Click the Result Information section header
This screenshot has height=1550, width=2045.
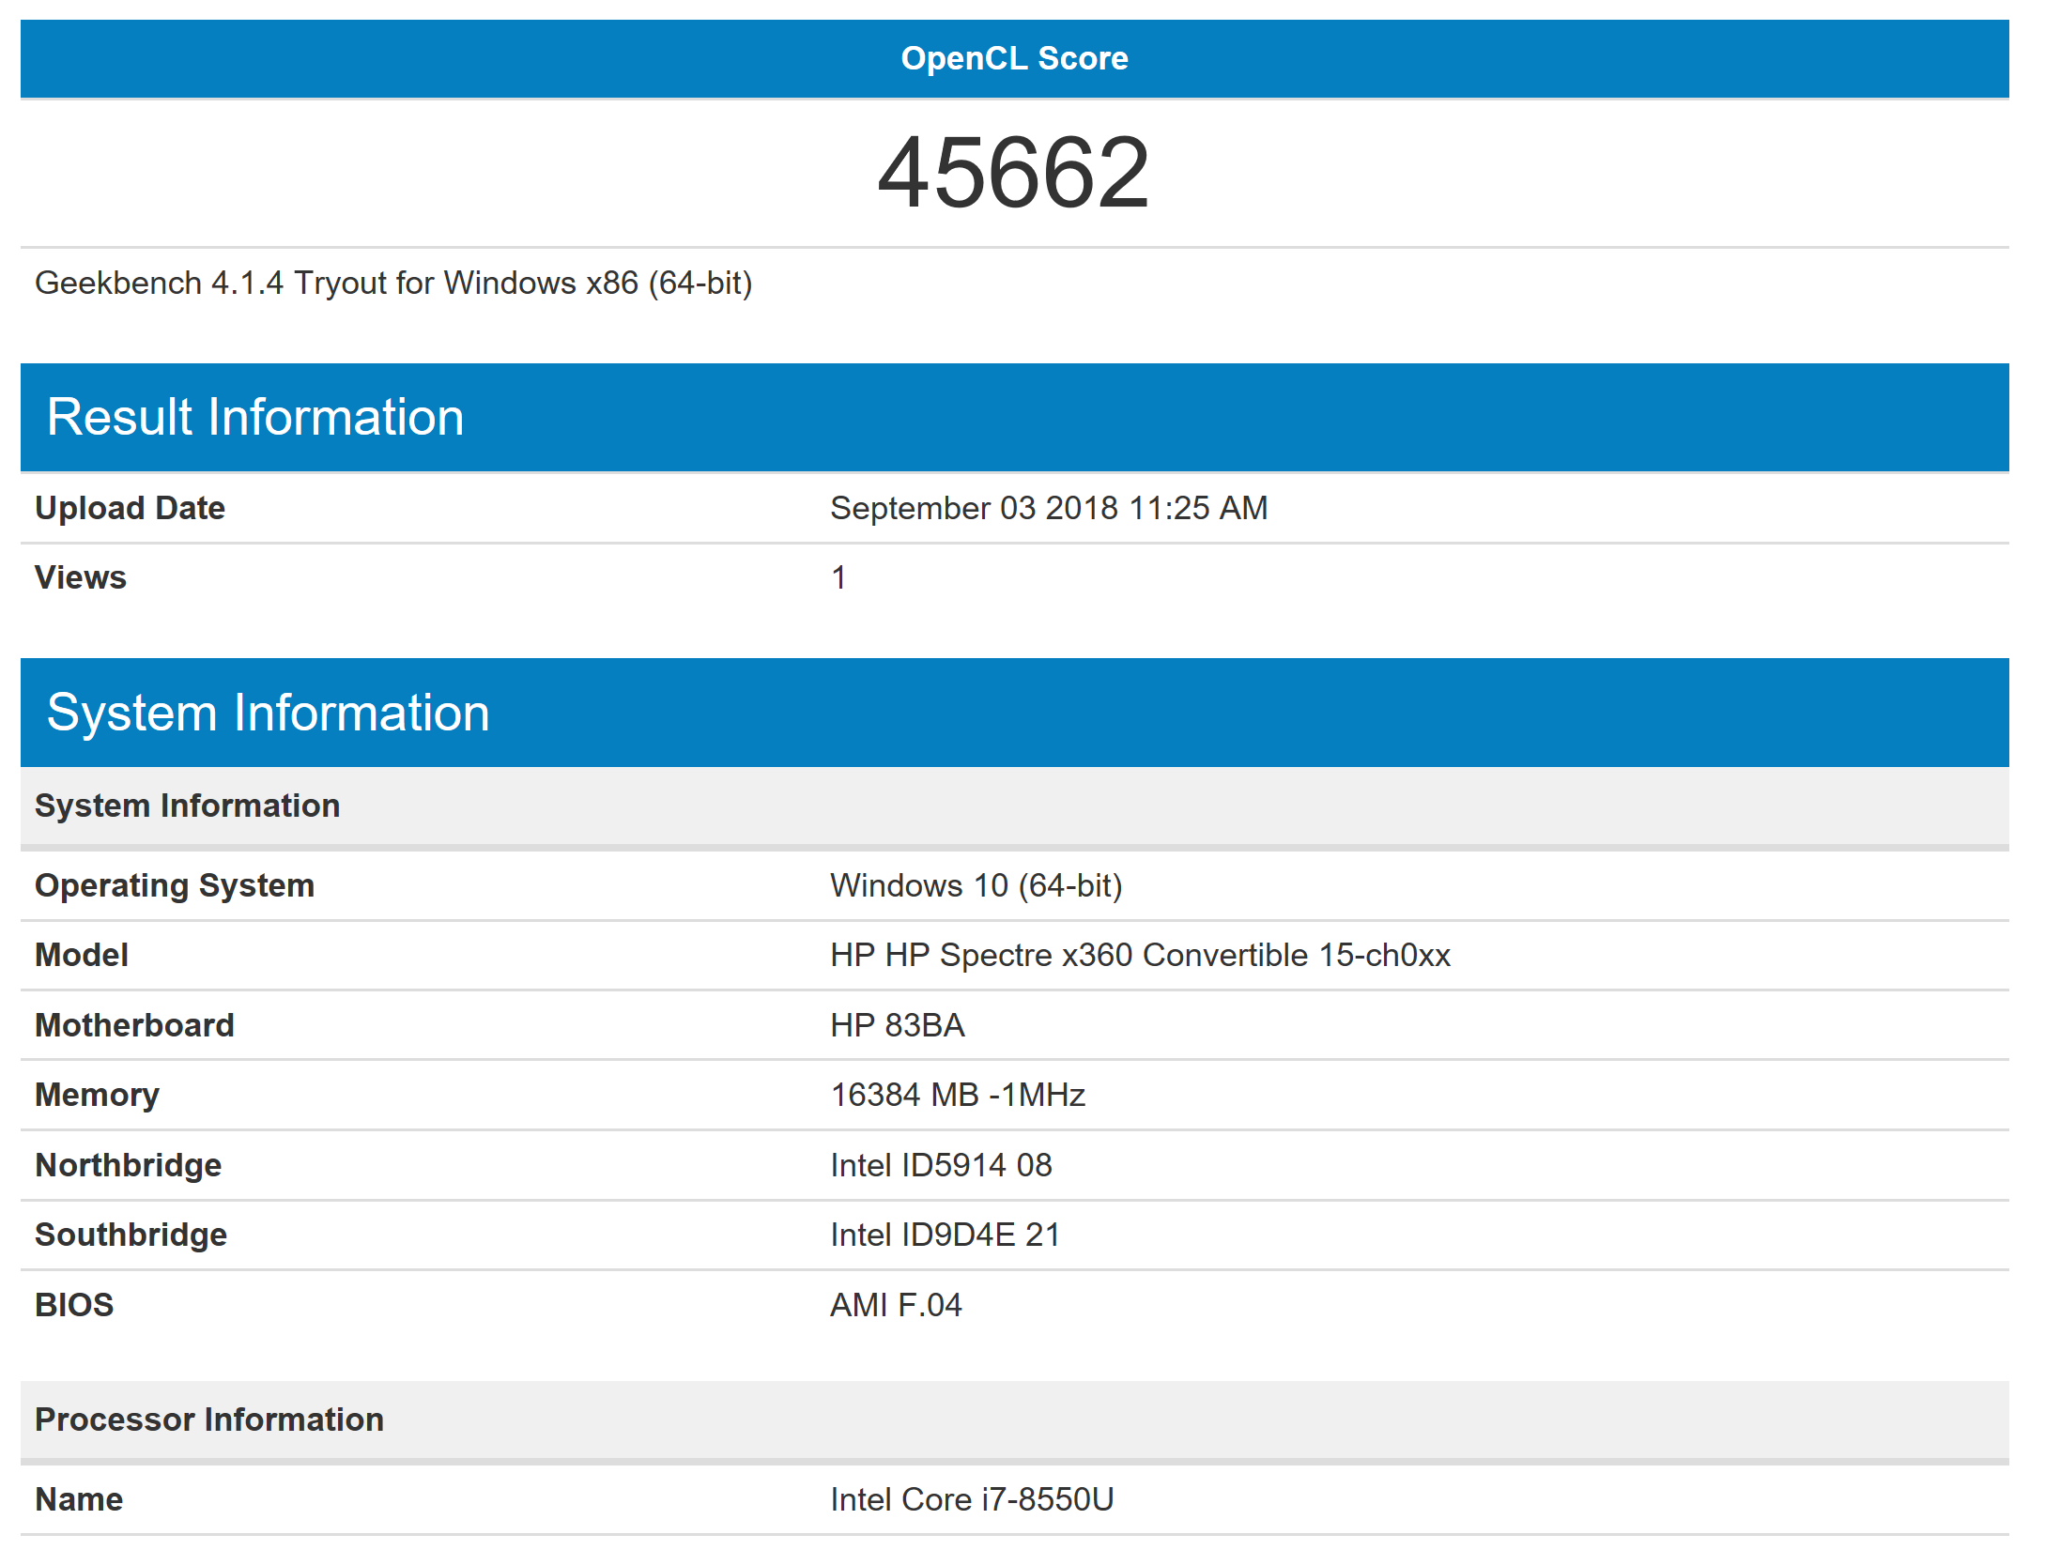1014,417
